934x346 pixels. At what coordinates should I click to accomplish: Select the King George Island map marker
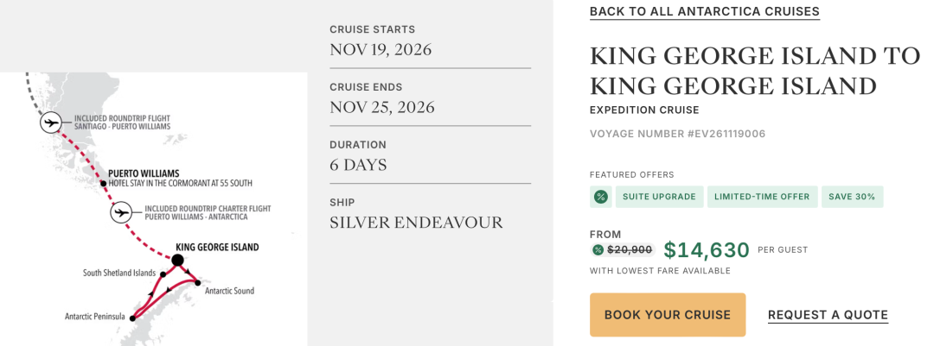click(x=177, y=260)
